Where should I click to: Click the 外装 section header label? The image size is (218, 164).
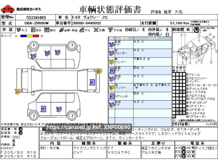(x=7, y=30)
